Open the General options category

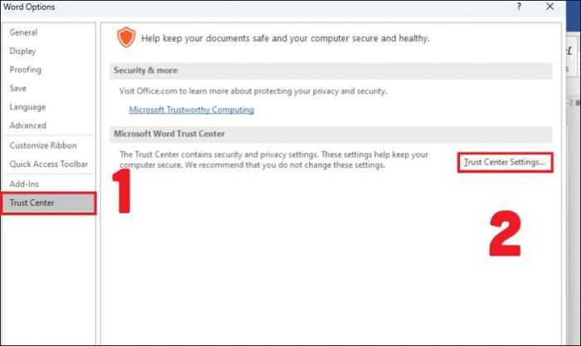pyautogui.click(x=23, y=32)
